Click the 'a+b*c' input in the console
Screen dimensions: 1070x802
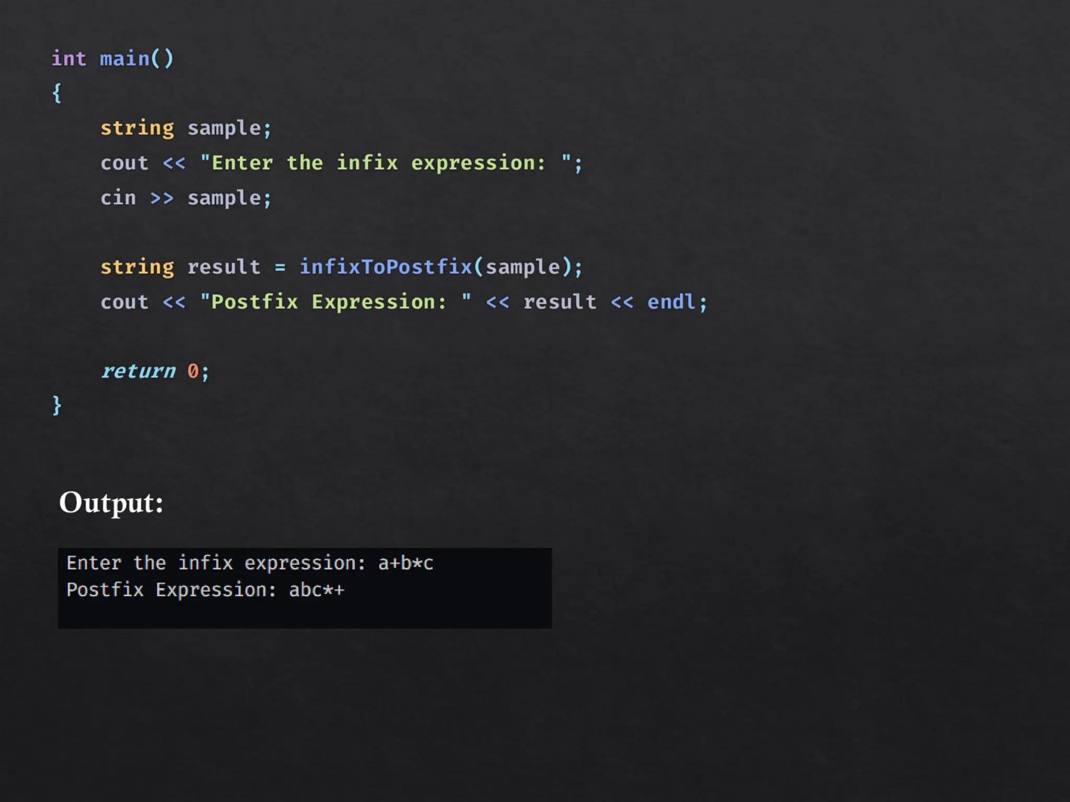coord(405,563)
